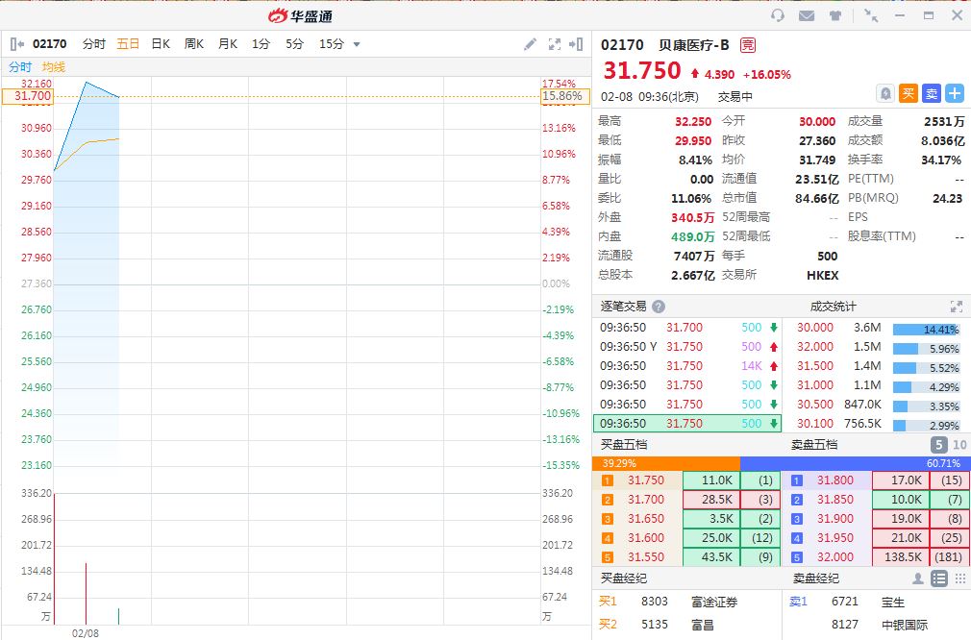Click the orange 买 buy button
971x640 pixels.
pos(909,93)
